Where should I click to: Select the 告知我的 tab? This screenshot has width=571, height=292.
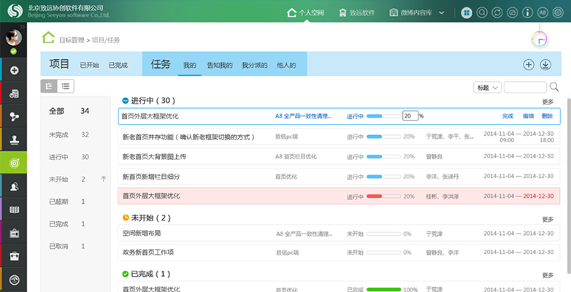pyautogui.click(x=219, y=65)
